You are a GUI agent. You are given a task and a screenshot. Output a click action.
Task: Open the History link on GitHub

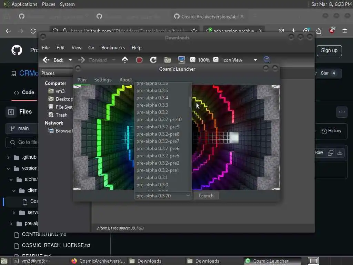[331, 131]
